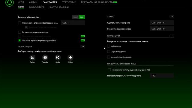
Task: Click Во время игры вести трансляцию text
Action: [x=127, y=41]
